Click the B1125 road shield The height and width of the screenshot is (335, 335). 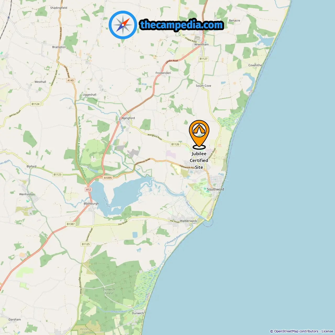(86, 244)
